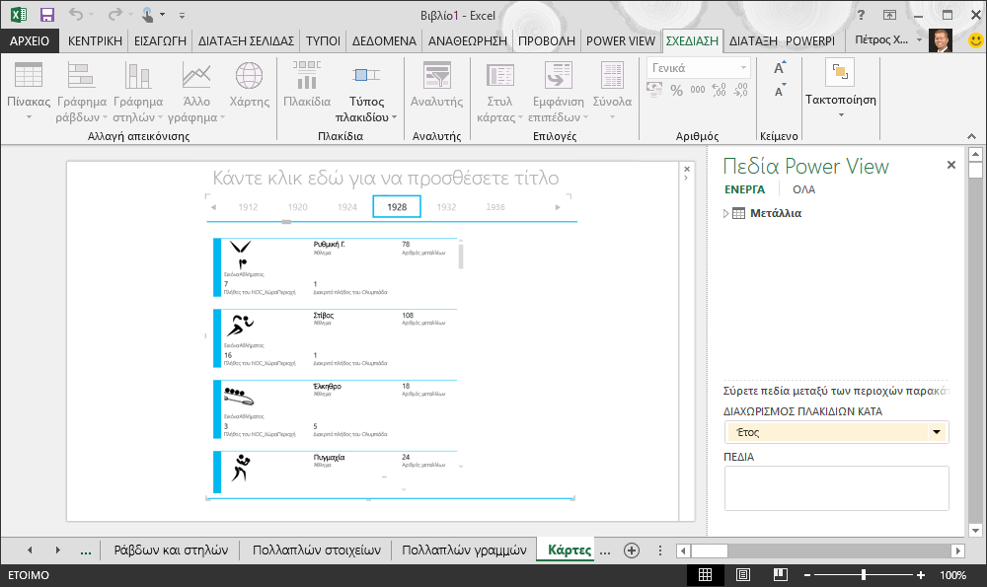Open the Help question mark icon
The image size is (987, 587).
tap(861, 15)
